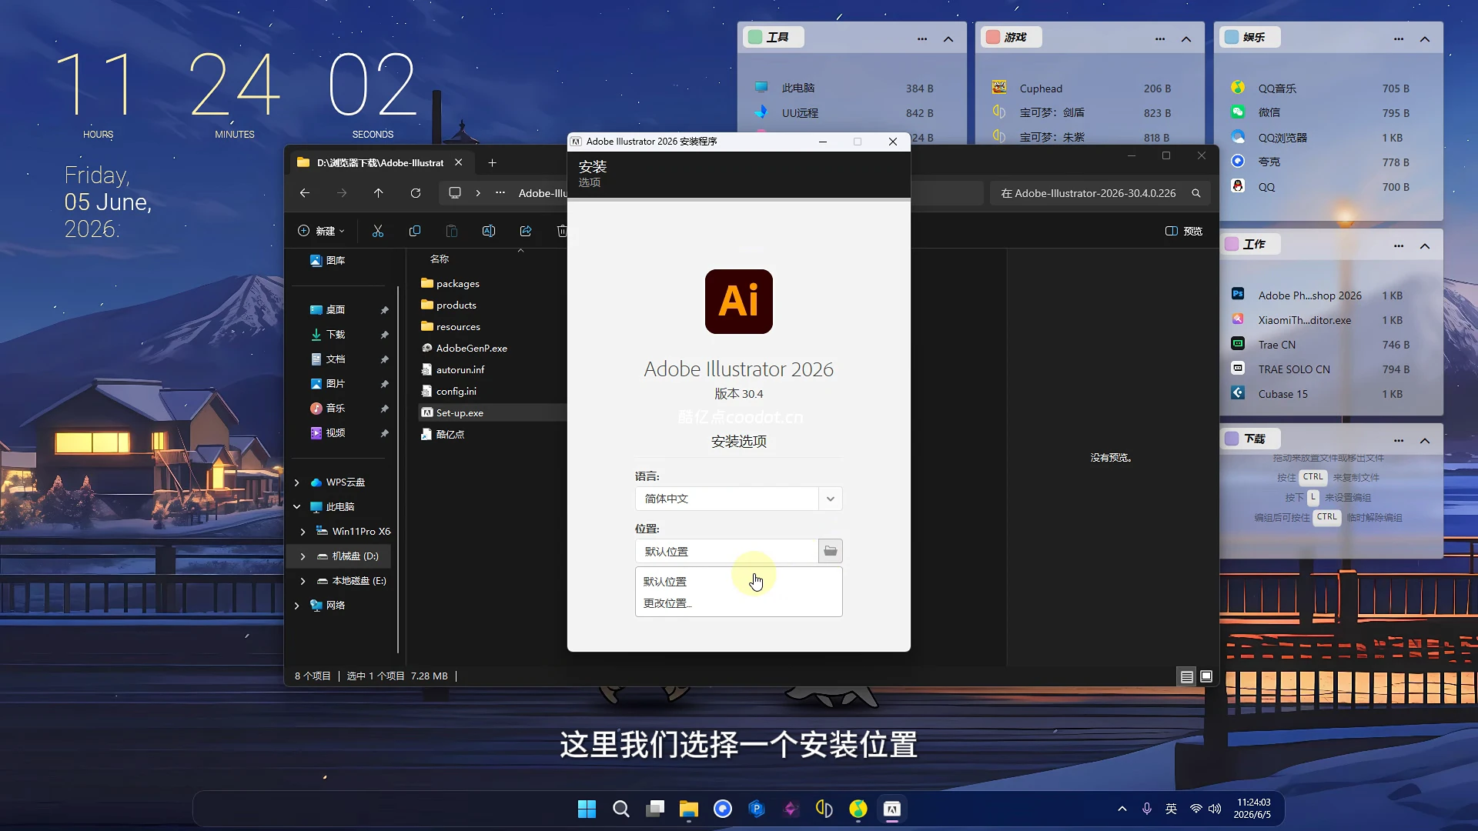
Task: Open File Explorer from the taskbar
Action: point(688,809)
